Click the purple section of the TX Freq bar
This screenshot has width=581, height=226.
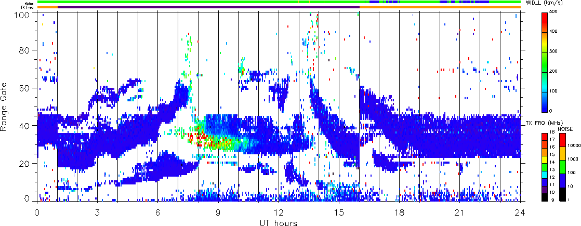point(208,7)
